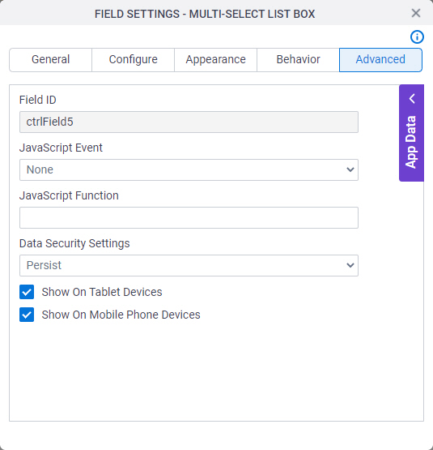Click the Show On Mobile Phone Devices label

pyautogui.click(x=121, y=315)
